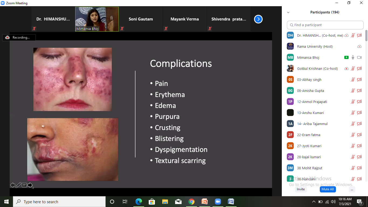
Task: Open the slide menu icon on presentation
Action: tap(24, 185)
